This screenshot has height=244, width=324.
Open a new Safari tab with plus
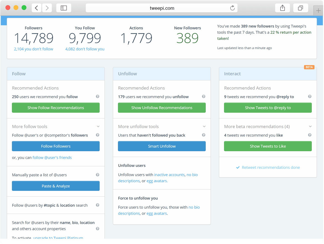point(318,11)
